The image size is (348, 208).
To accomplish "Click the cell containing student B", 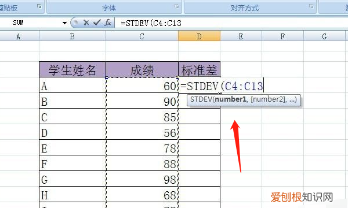I will pos(72,101).
